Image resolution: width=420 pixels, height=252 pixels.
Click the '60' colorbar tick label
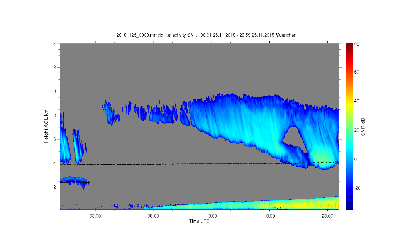pyautogui.click(x=357, y=72)
